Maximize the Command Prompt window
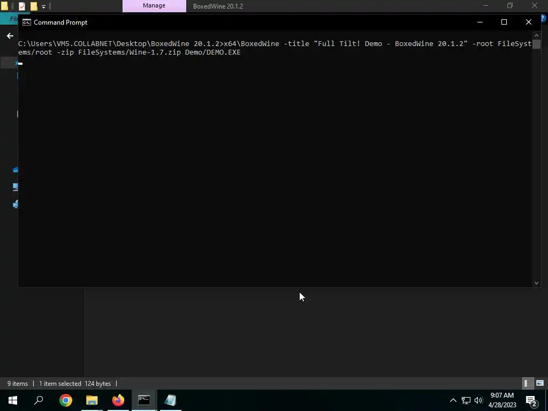Viewport: 548px width, 411px height. pos(504,22)
